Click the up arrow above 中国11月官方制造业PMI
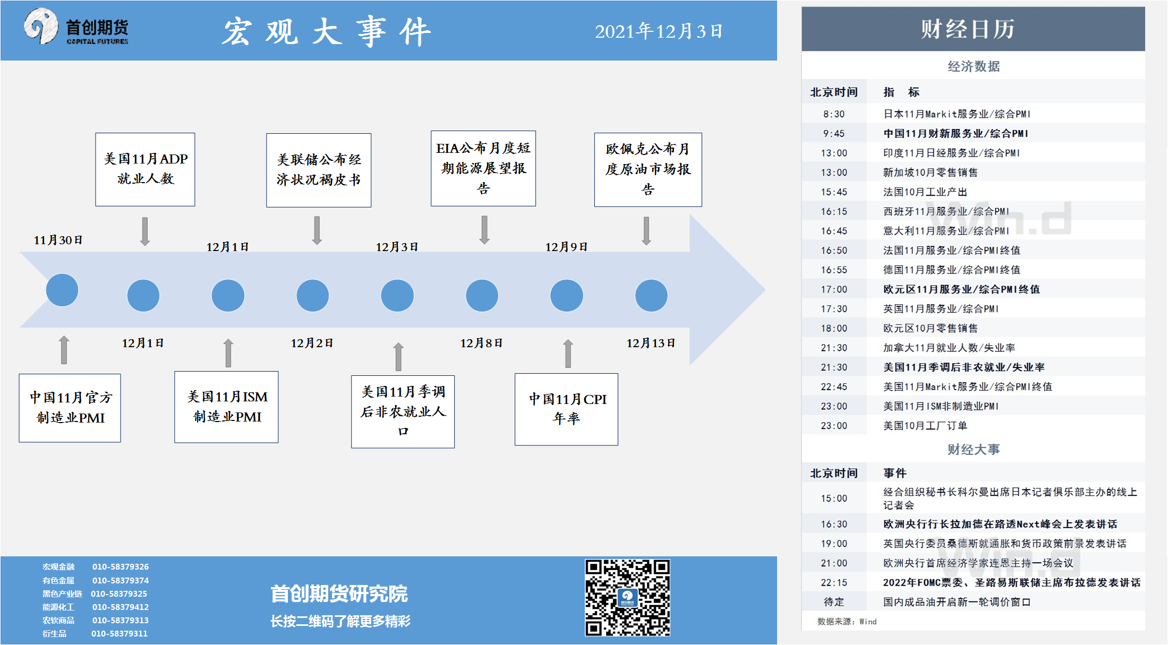The image size is (1168, 645). coord(64,350)
